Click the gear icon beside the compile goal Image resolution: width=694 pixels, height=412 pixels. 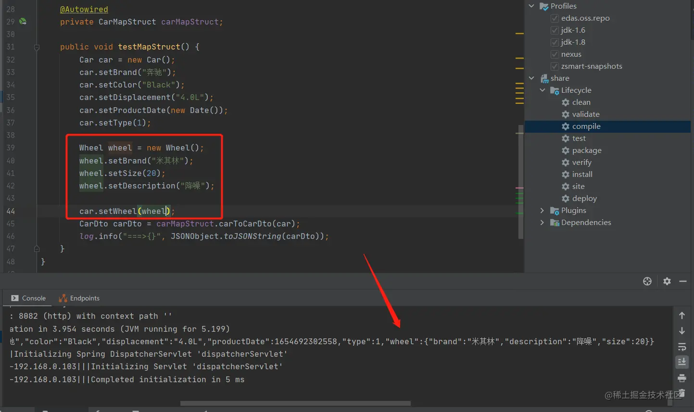point(566,126)
